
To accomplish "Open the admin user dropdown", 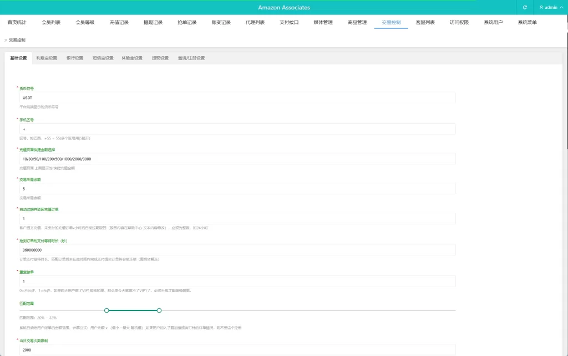I will pyautogui.click(x=550, y=7).
